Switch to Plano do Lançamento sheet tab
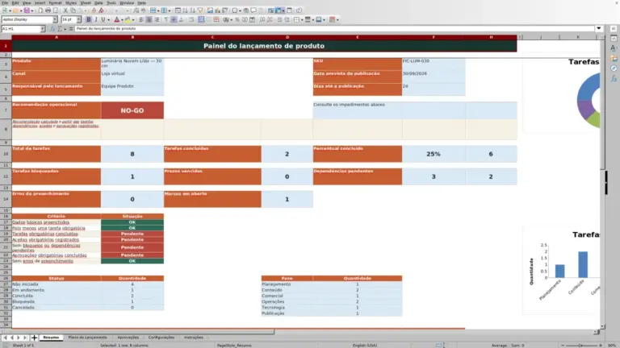 pyautogui.click(x=88, y=338)
